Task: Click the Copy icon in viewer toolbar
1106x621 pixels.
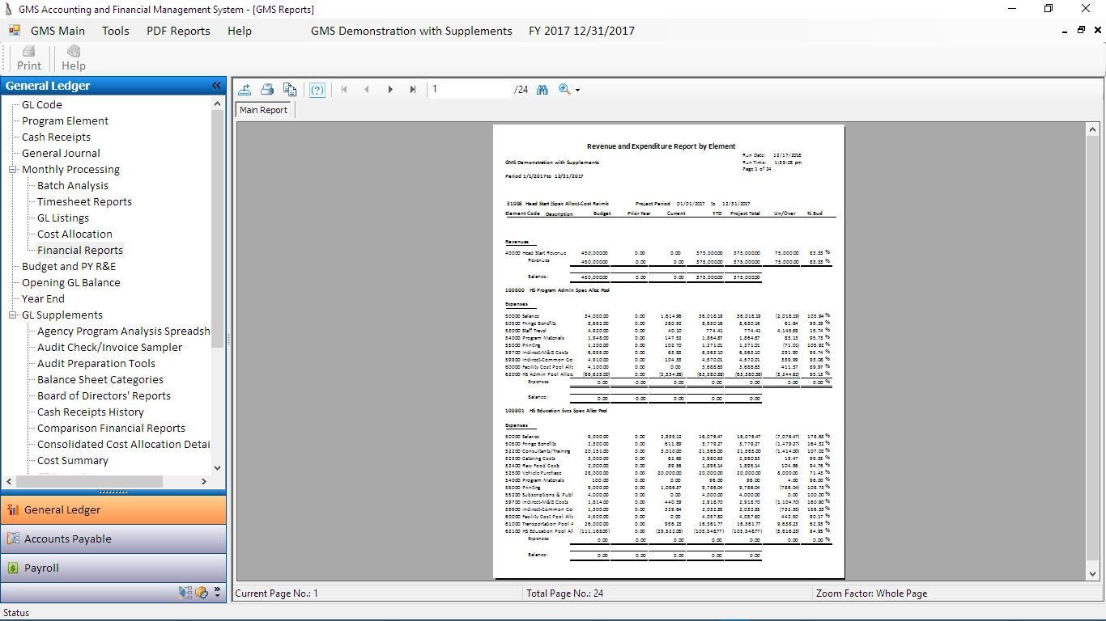Action: point(290,90)
